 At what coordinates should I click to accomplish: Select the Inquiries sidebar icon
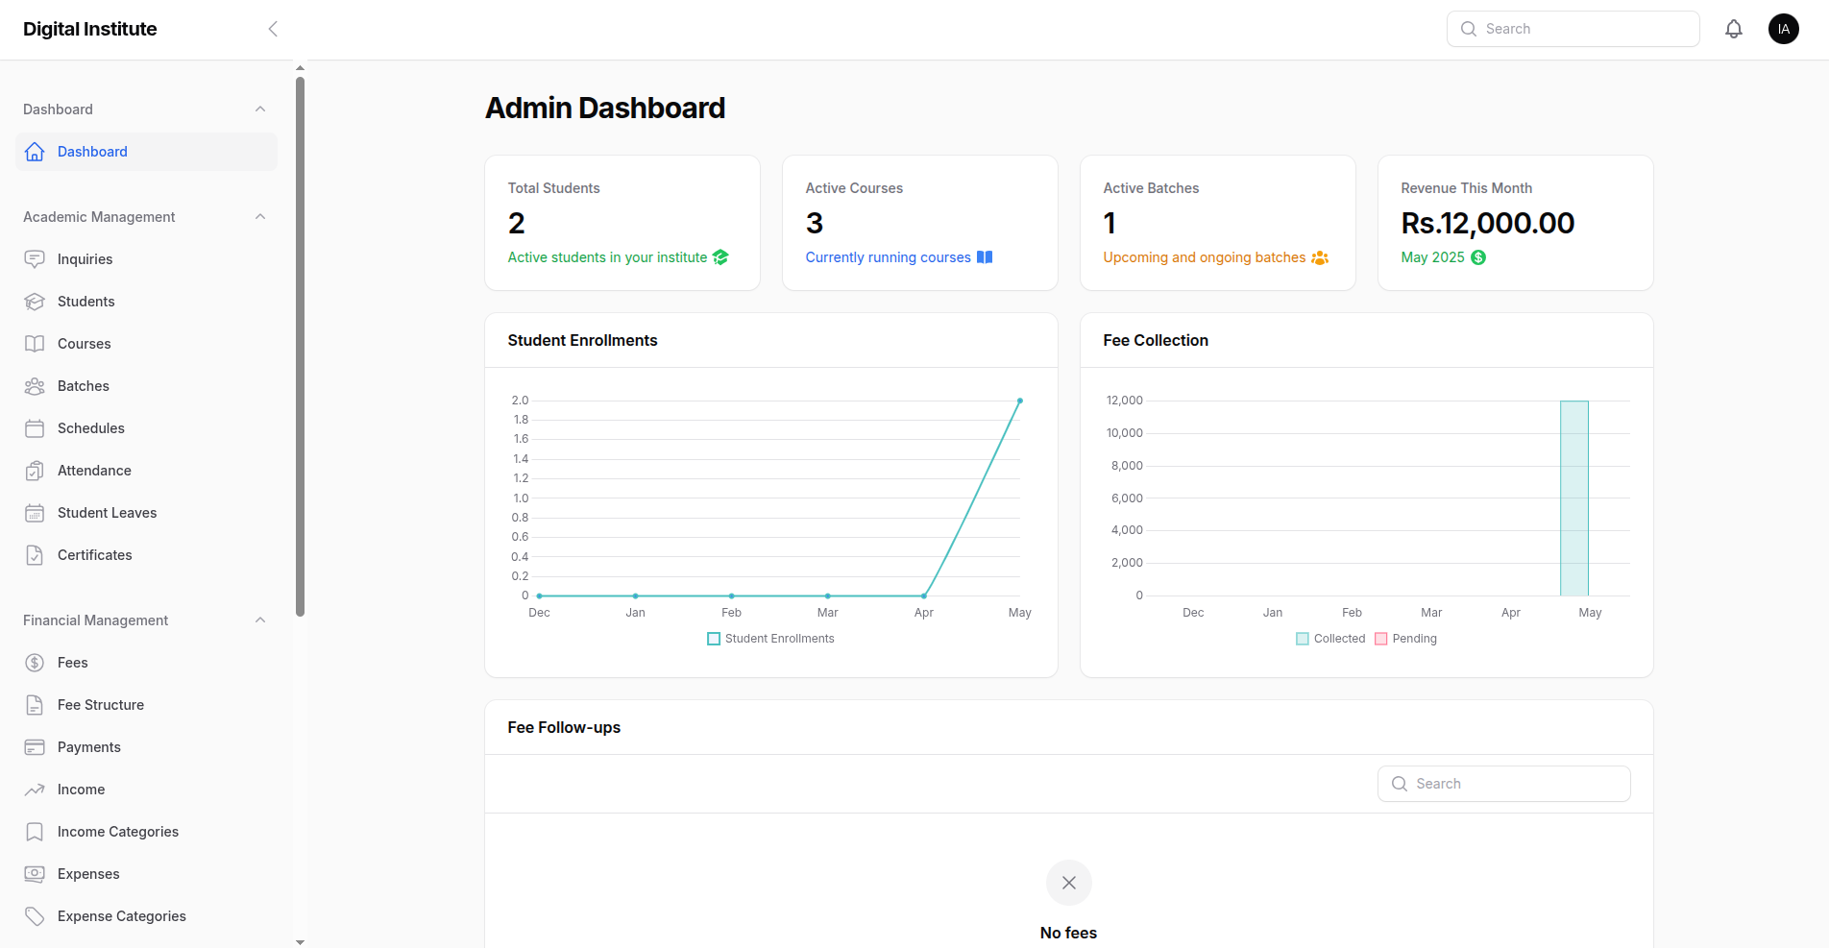point(35,258)
